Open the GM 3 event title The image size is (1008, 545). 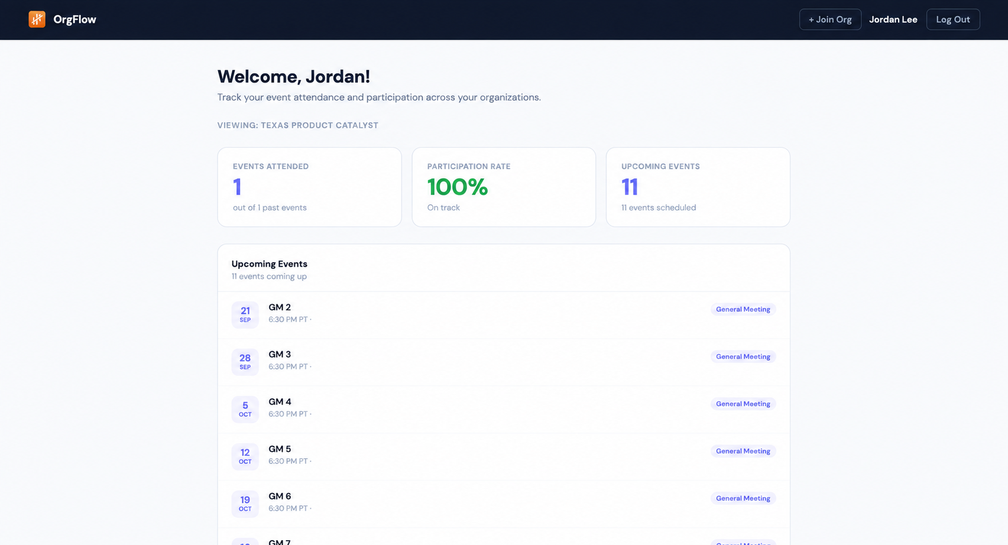280,355
